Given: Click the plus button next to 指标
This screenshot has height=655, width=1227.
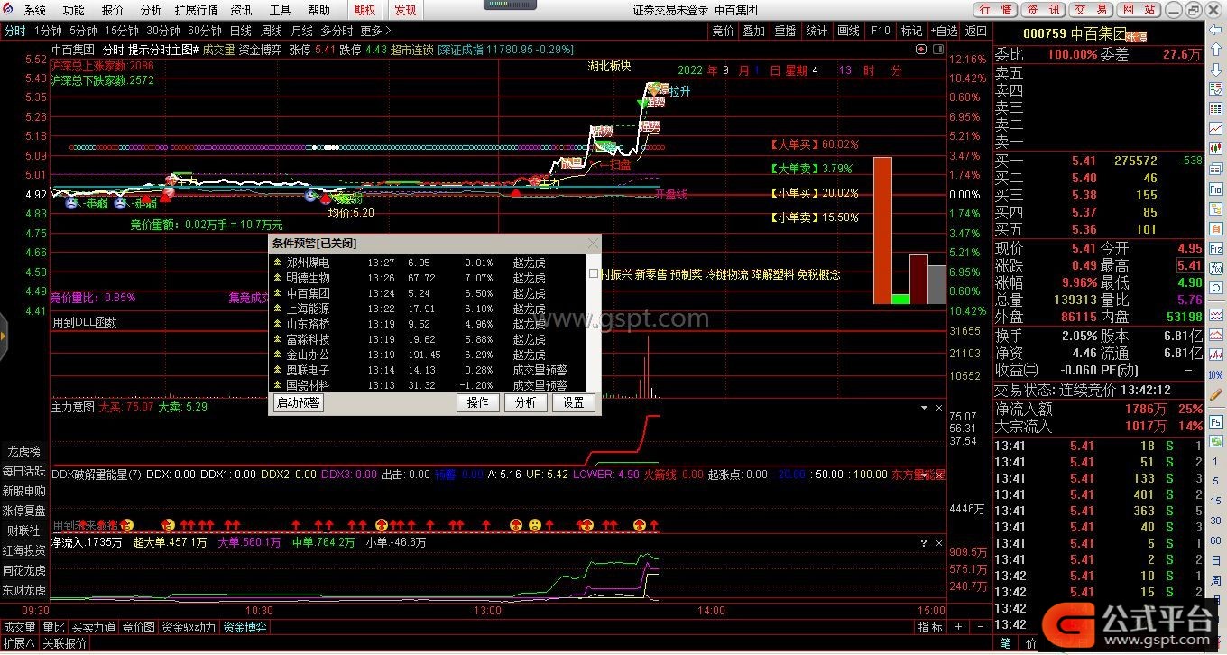Looking at the screenshot, I should [958, 627].
